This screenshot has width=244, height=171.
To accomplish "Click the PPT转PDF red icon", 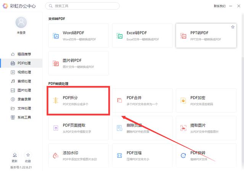I will click(183, 36).
